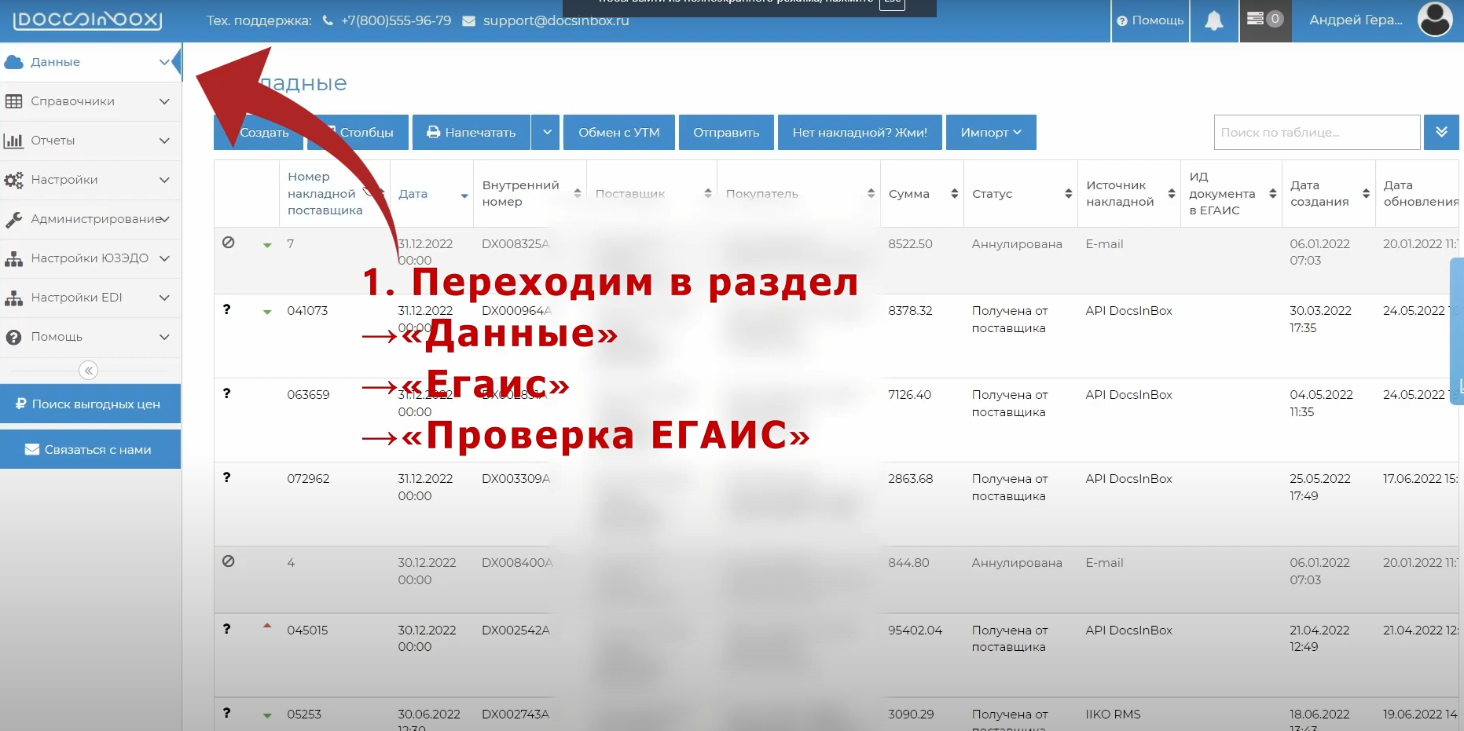Click the table search input field
1464x731 pixels.
point(1316,133)
